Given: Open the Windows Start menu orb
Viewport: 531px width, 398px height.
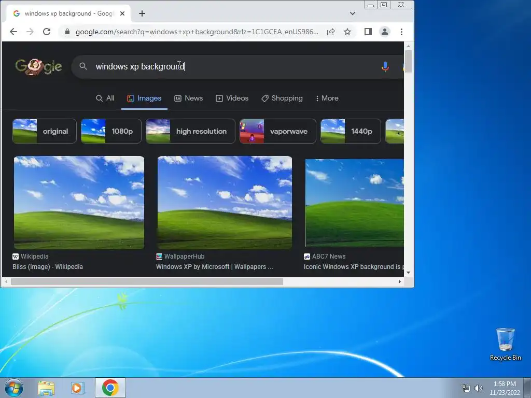Looking at the screenshot, I should point(14,388).
